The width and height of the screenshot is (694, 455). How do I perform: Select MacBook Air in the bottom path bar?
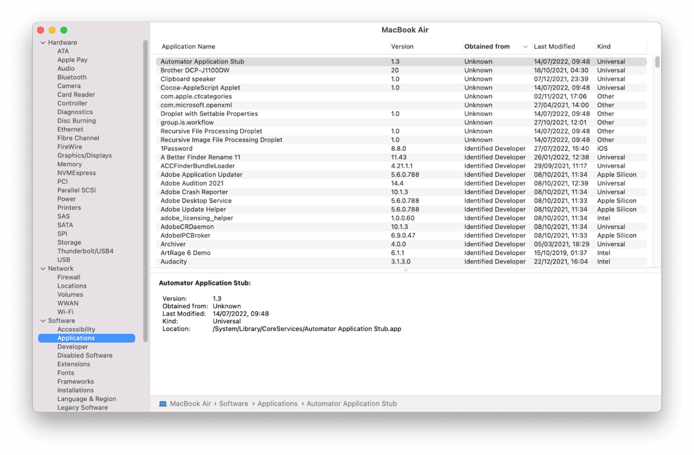pos(191,404)
